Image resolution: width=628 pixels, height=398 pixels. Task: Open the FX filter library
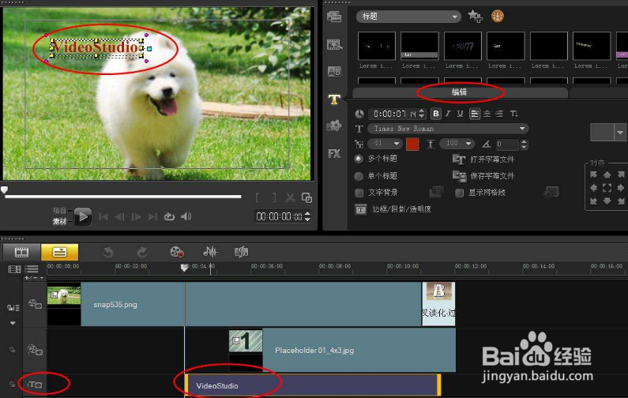click(334, 154)
